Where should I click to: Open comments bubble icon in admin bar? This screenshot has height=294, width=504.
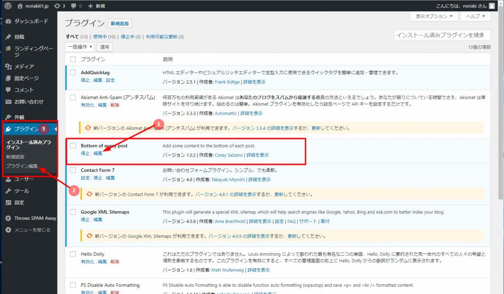coord(74,6)
